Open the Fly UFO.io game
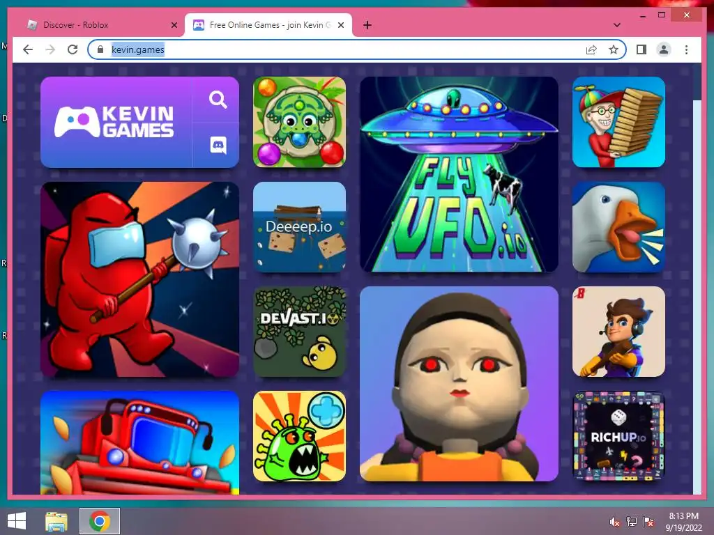 pos(459,174)
